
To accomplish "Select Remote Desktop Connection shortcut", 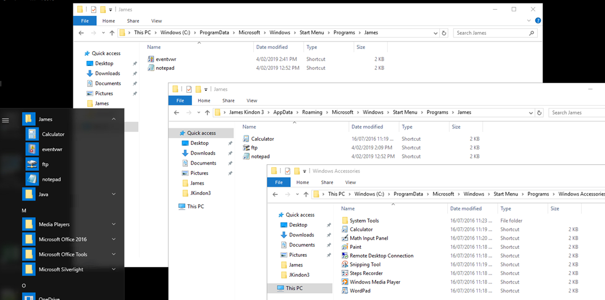I will [381, 256].
